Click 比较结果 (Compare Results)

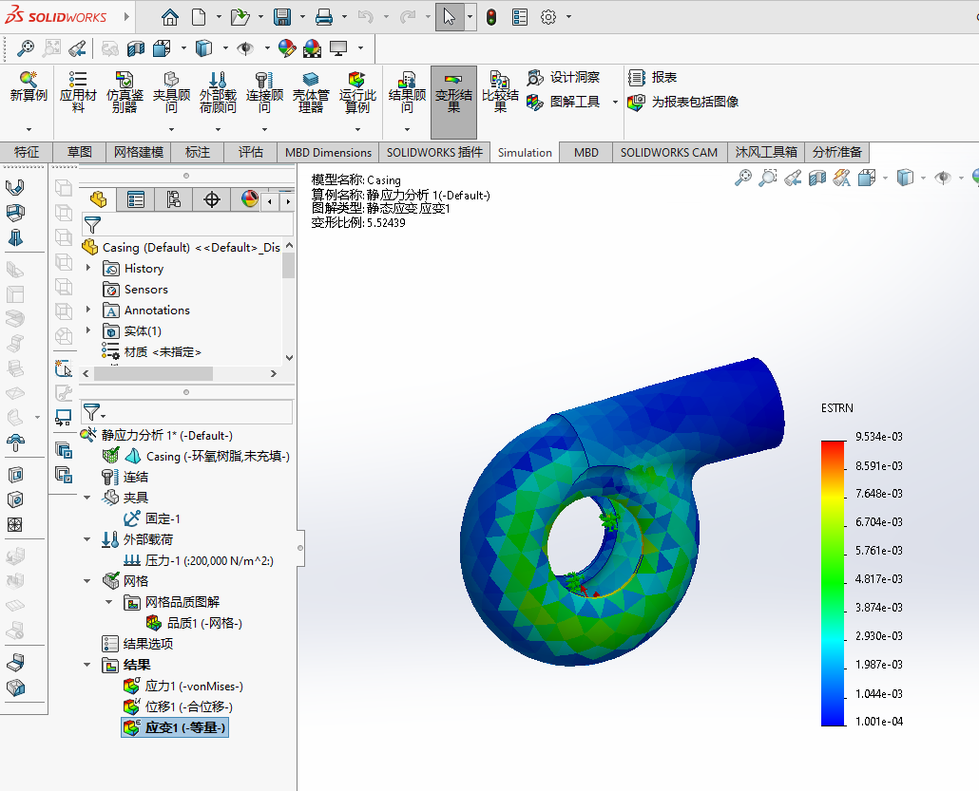(x=500, y=92)
